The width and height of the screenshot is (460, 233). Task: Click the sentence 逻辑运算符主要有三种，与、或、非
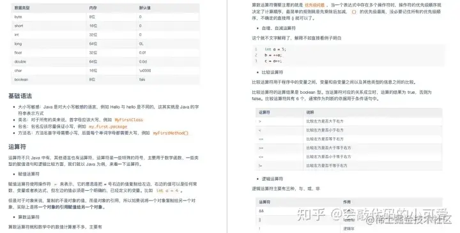pos(286,189)
